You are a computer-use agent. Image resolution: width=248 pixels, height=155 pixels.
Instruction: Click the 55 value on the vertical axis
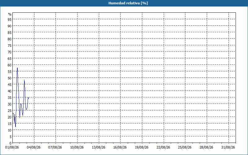point(10,72)
